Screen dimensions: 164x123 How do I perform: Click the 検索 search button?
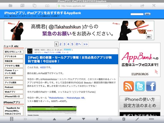148,14
